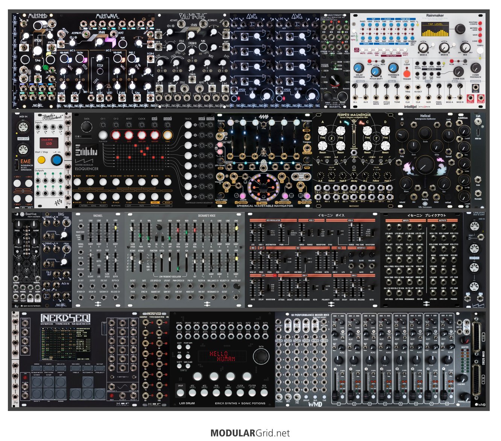Click the Rainmaker MIX dry/wet knob

point(465,48)
